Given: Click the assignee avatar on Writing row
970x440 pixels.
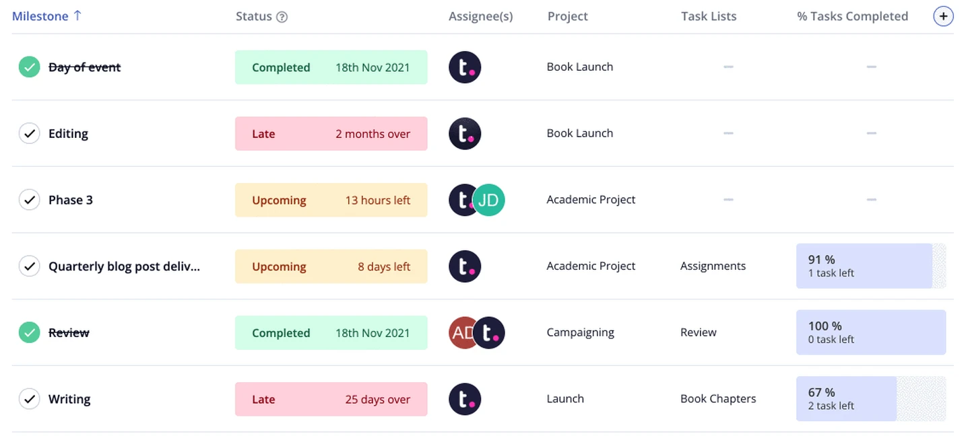Looking at the screenshot, I should coord(465,399).
